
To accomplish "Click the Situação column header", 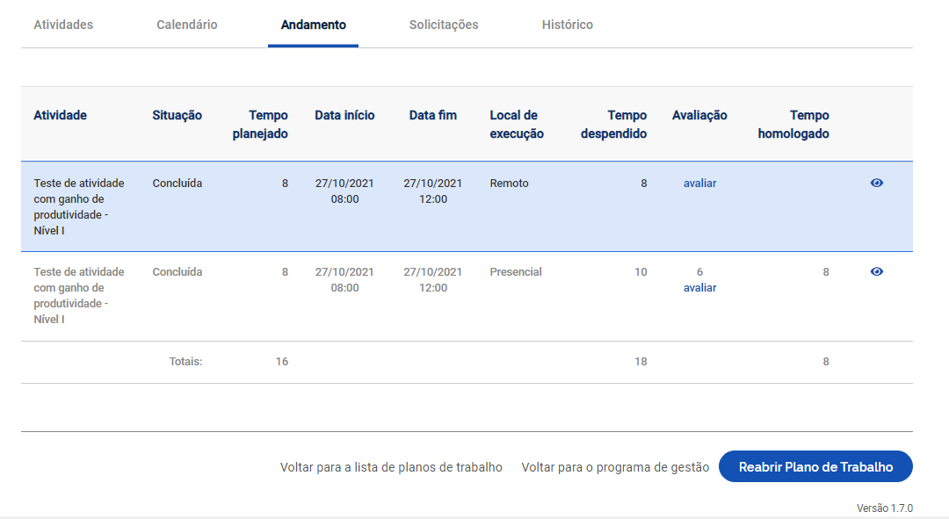I will coord(177,115).
